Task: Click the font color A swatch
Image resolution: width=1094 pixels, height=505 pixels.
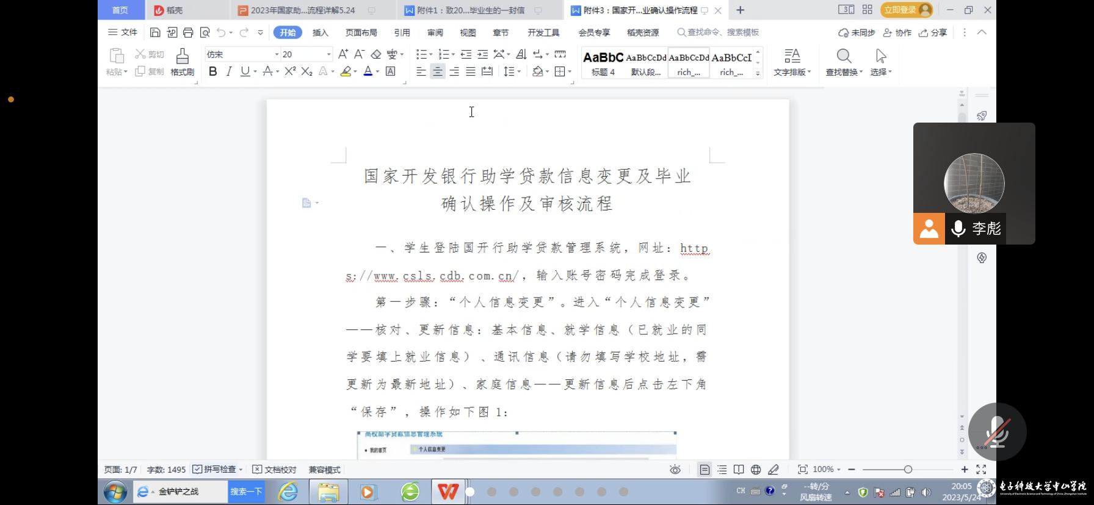Action: [368, 71]
